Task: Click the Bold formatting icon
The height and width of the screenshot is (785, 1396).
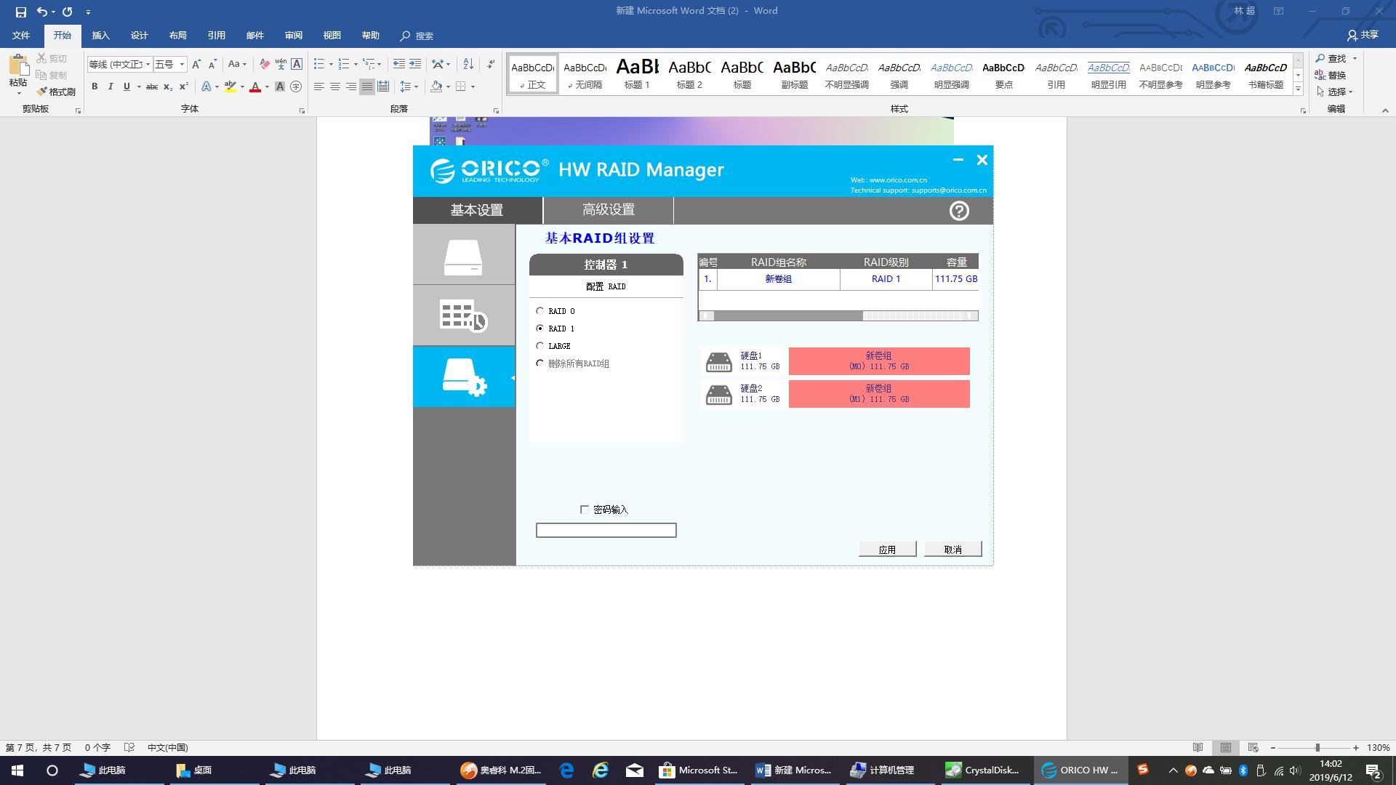Action: 95,86
